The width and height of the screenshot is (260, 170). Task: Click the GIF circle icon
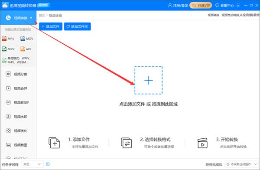[x=8, y=102]
